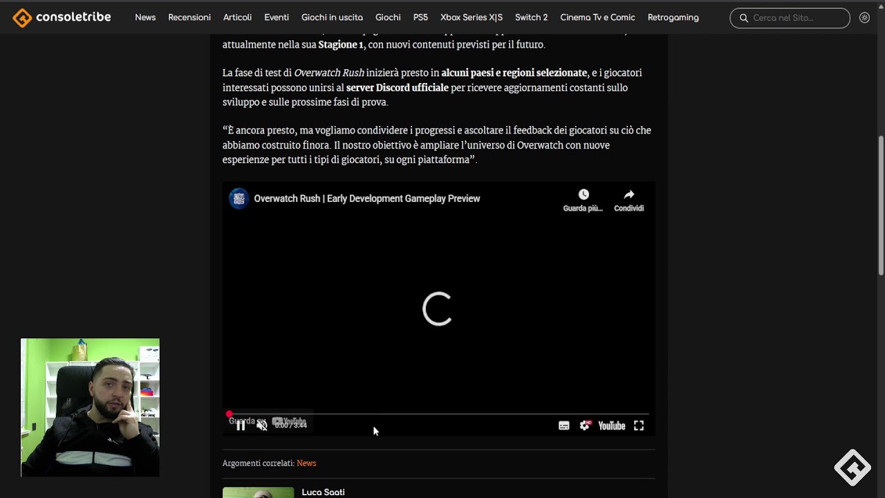Viewport: 885px width, 498px height.
Task: Open the Overwatch Rush video title link
Action: click(367, 199)
